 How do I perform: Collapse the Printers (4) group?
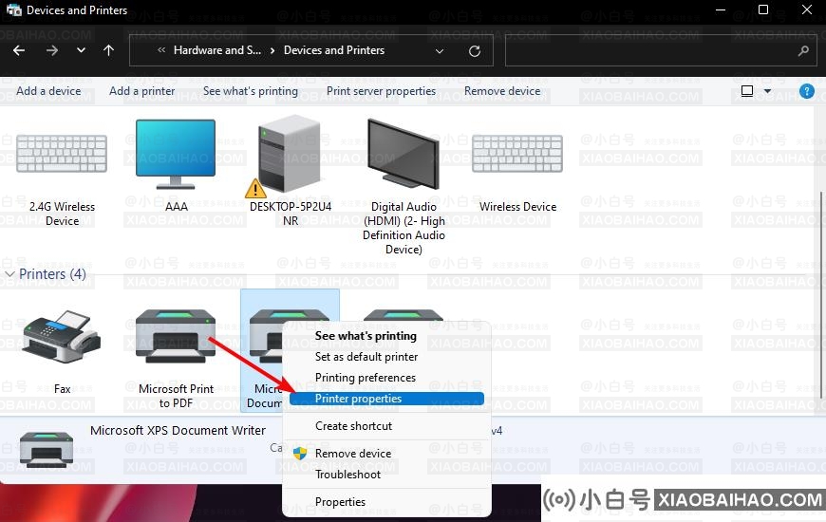[9, 274]
